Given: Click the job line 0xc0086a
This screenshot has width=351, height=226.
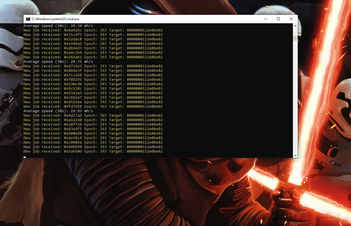Looking at the screenshot, I should [93, 142].
